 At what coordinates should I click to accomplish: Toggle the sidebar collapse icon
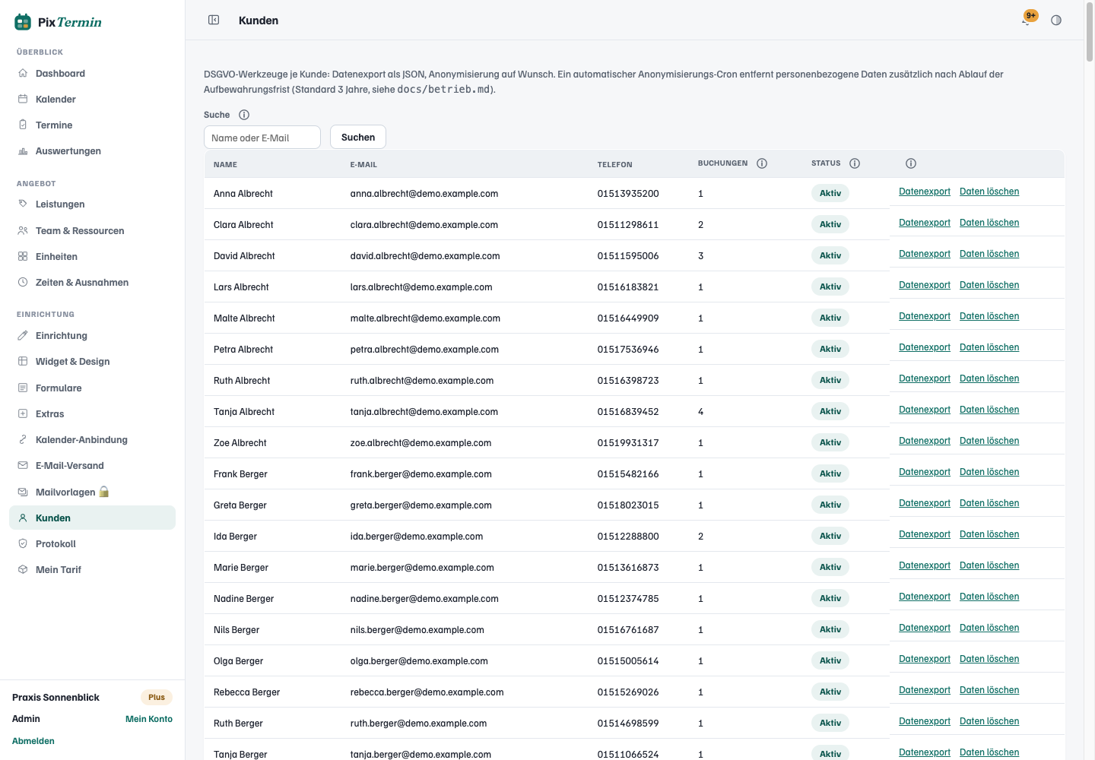pos(214,20)
